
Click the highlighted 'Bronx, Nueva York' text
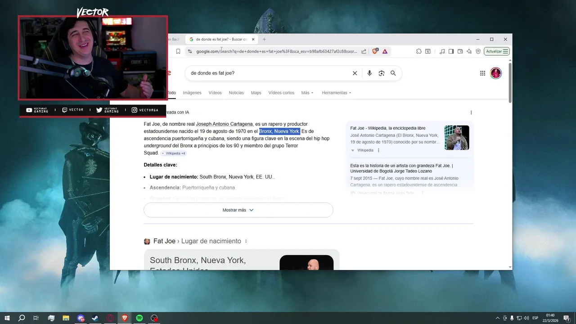pos(279,131)
